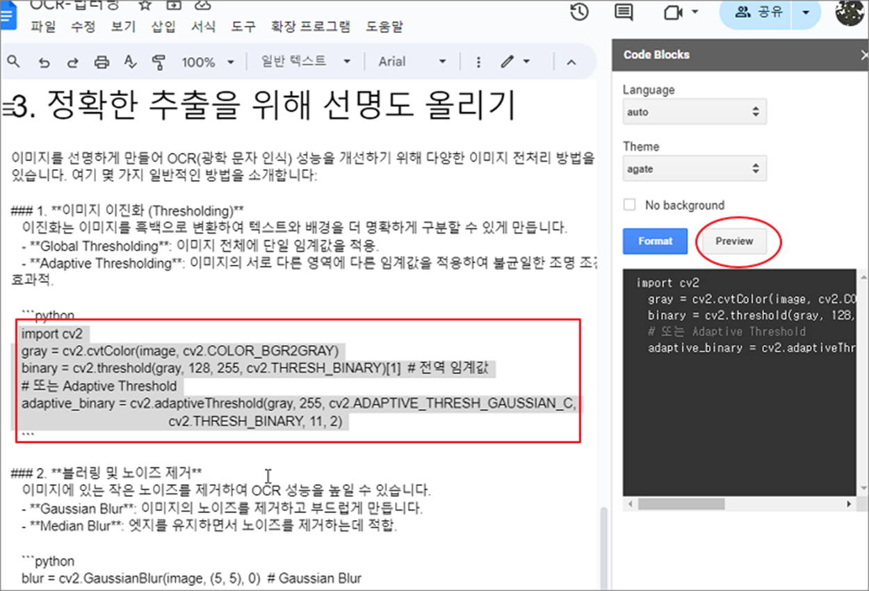Click heading '3. 정확한 추출을 위해 선명도 올리기'
Image resolution: width=869 pixels, height=591 pixels.
click(265, 106)
